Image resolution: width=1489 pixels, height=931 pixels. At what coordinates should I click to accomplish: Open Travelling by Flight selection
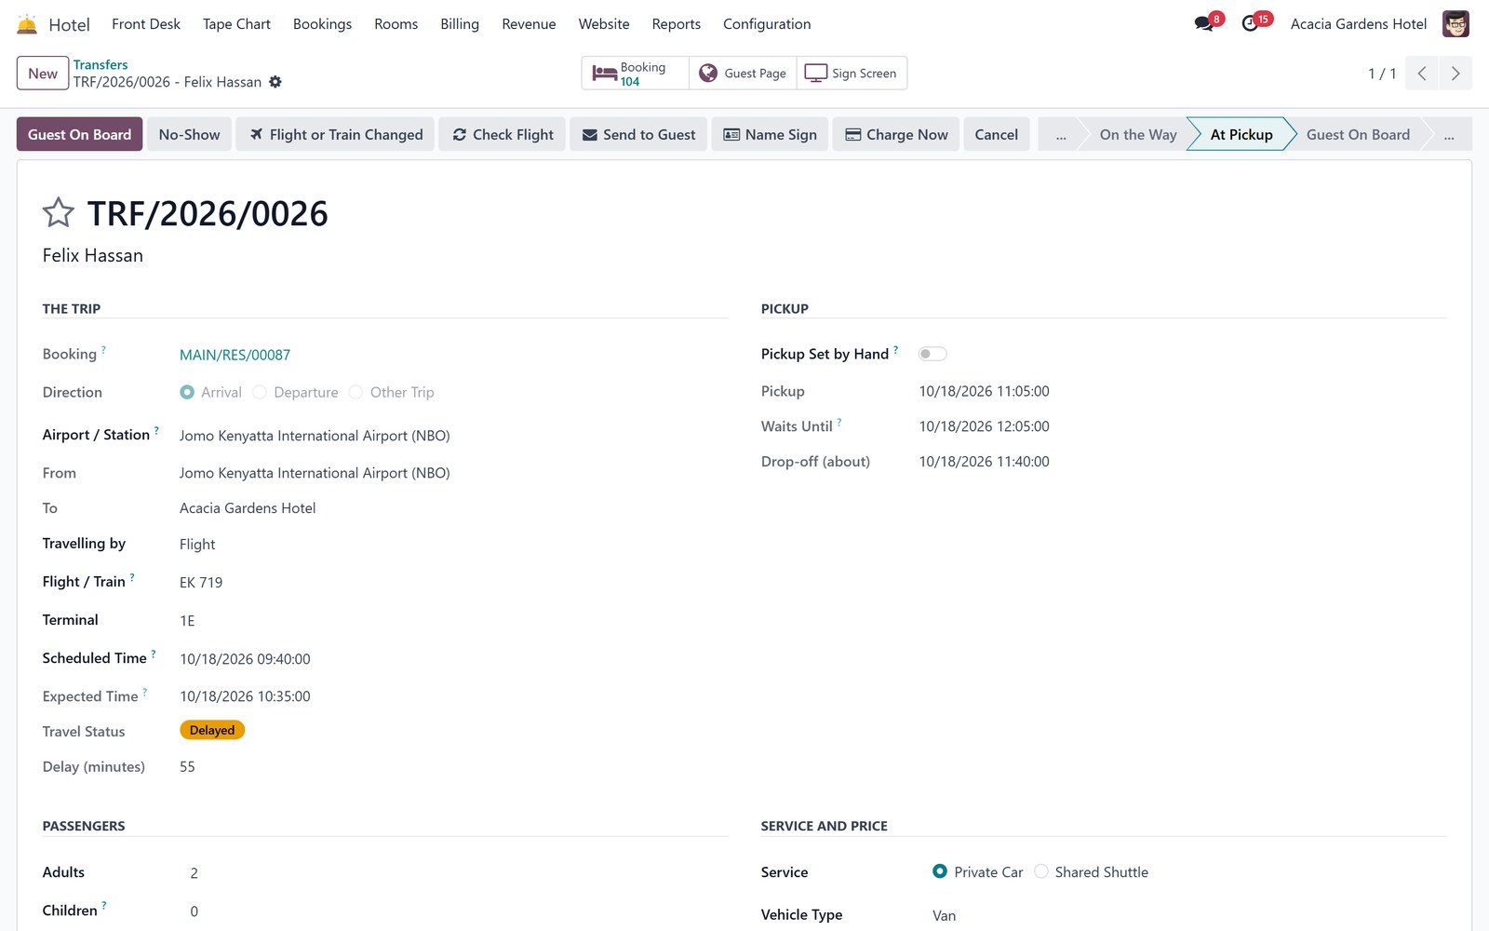point(453,545)
